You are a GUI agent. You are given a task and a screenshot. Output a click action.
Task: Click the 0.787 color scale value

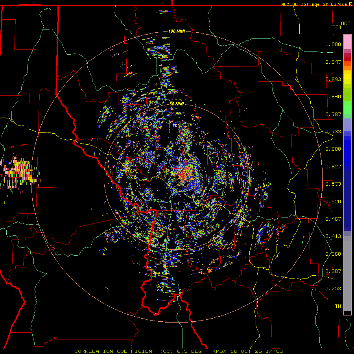tap(333, 114)
